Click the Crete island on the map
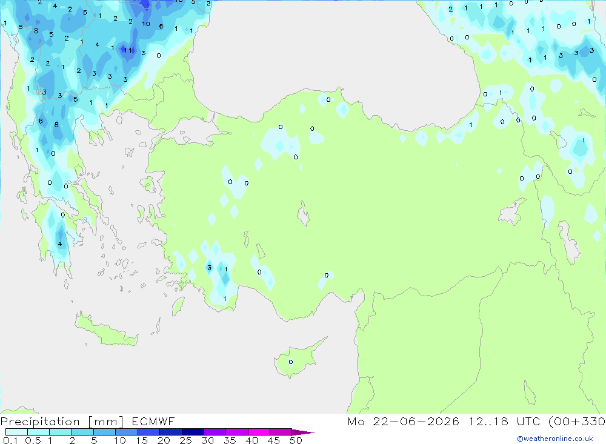The image size is (606, 444). coord(106,331)
